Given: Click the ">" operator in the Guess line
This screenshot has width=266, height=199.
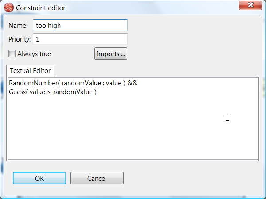Looking at the screenshot, I should pyautogui.click(x=49, y=92).
